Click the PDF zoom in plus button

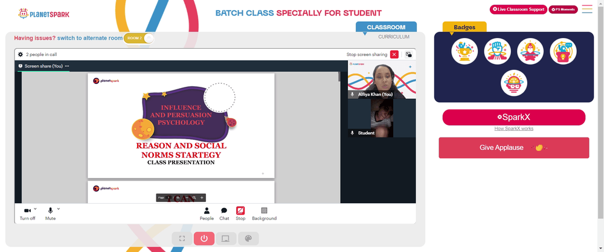click(x=202, y=198)
